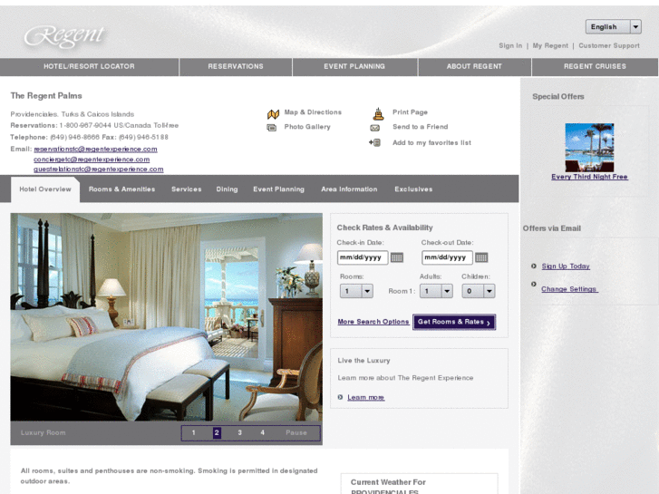659x494 pixels.
Task: Click Add to my favorites list
Action: tap(431, 142)
